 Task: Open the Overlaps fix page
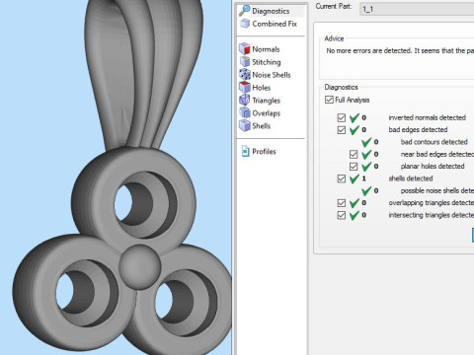point(266,113)
